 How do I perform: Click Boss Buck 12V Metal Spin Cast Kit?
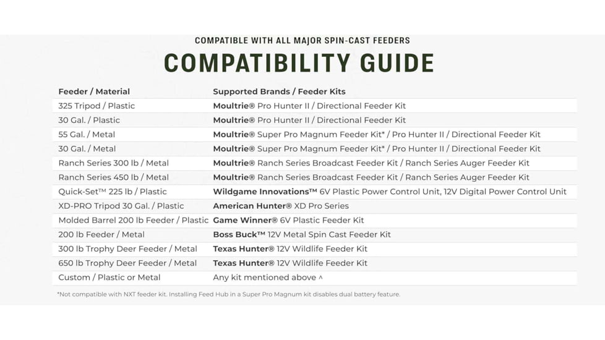tap(302, 234)
